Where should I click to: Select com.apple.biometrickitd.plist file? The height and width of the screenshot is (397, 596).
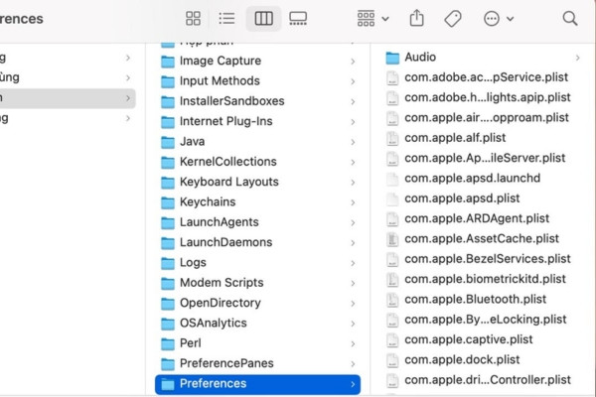483,279
